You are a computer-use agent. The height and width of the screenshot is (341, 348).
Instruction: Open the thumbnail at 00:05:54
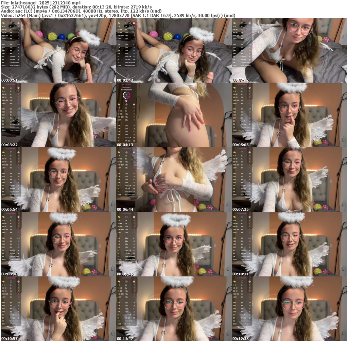coord(58,180)
